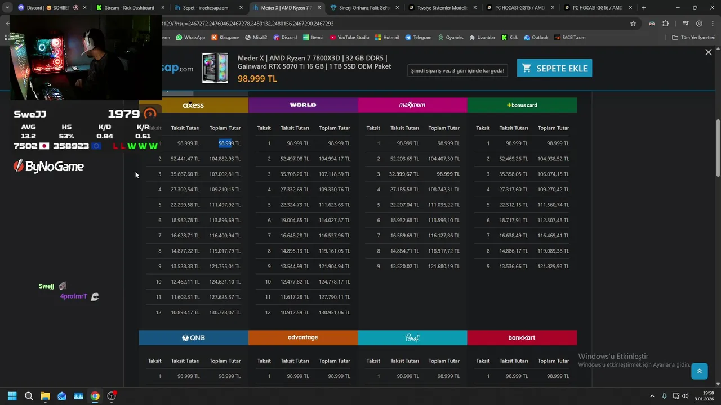The image size is (721, 405).
Task: Bookmark this page with the star icon
Action: 633,24
